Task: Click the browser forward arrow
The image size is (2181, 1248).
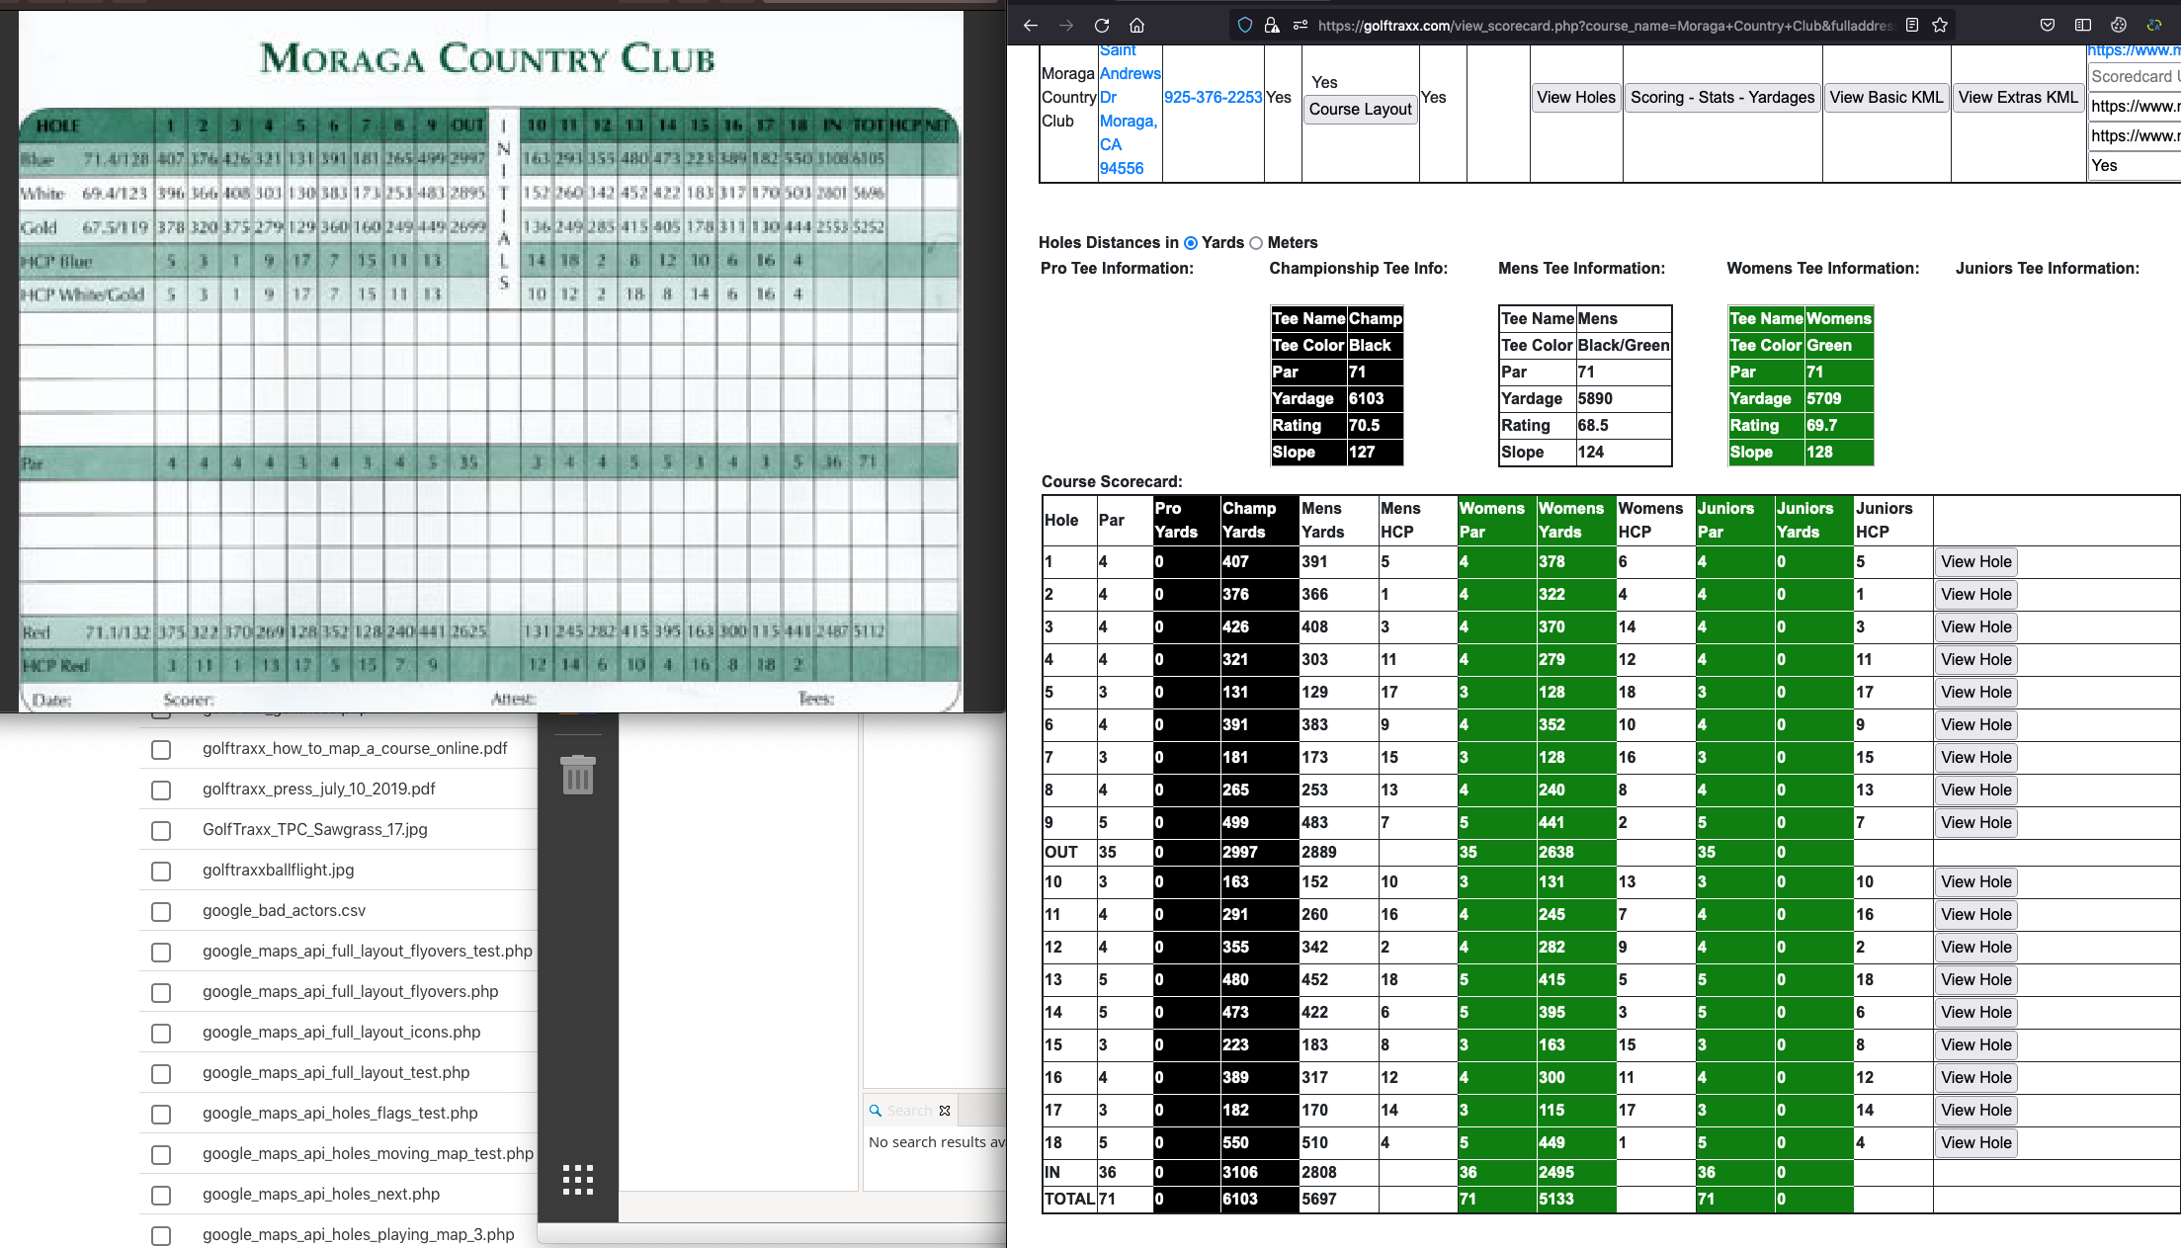Action: coord(1066,26)
